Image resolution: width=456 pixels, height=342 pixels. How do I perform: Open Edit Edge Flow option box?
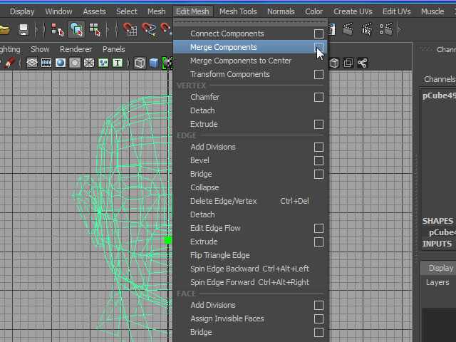318,228
